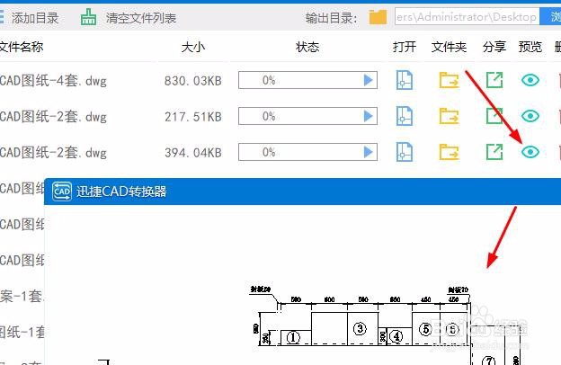Click the output directory path field
This screenshot has width=561, height=365.
(x=467, y=17)
